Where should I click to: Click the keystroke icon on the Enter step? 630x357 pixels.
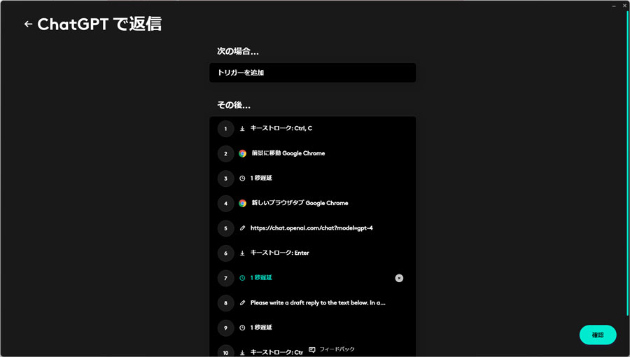(x=242, y=253)
